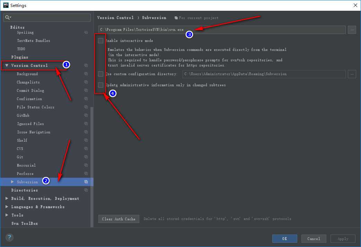Open the Commit Dialog settings page

click(x=30, y=90)
